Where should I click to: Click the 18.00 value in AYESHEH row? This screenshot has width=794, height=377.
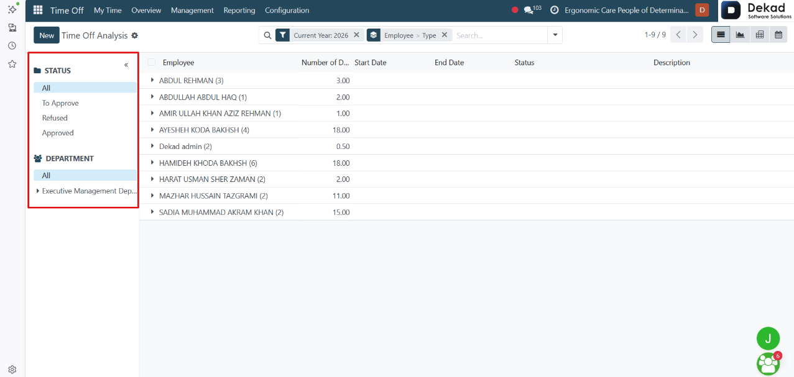pos(341,130)
